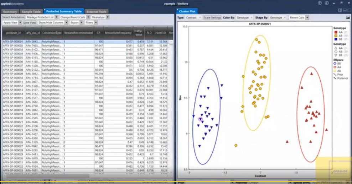Viewport: 352px width, 184px height.
Task: Select the stacked horizontal layout icon
Action: [345, 11]
